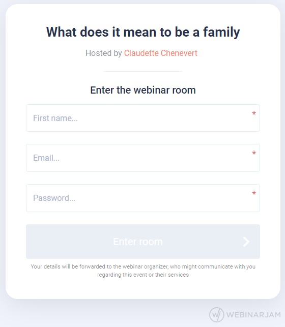Click the webinar title 'What does it mean to be a family'
The image size is (285, 327).
pyautogui.click(x=143, y=33)
